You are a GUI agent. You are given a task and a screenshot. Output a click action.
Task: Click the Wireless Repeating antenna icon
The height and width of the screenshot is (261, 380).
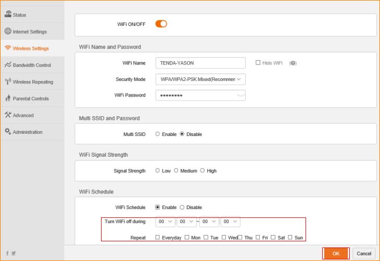tap(8, 81)
